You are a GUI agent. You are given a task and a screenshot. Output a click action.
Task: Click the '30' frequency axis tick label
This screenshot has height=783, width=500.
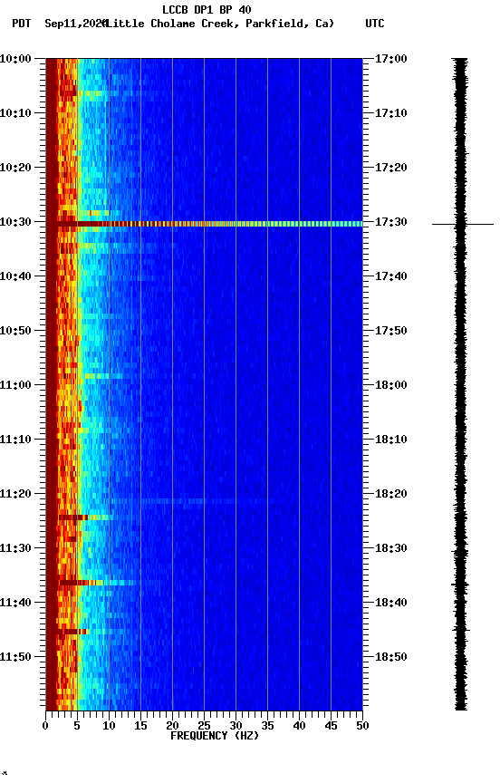click(x=236, y=726)
